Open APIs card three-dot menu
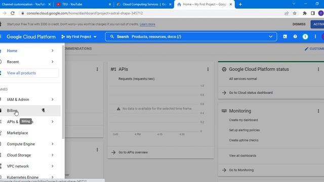Screen dimensions: 324x182 tap(208, 69)
